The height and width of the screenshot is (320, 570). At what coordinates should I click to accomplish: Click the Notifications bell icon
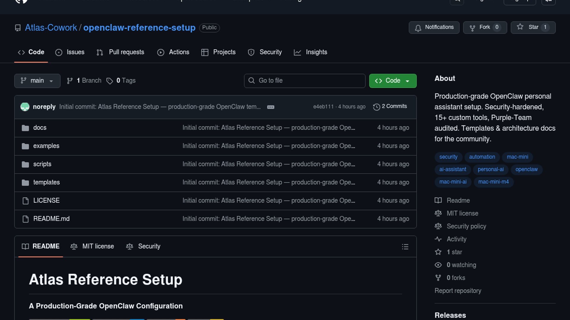418,28
